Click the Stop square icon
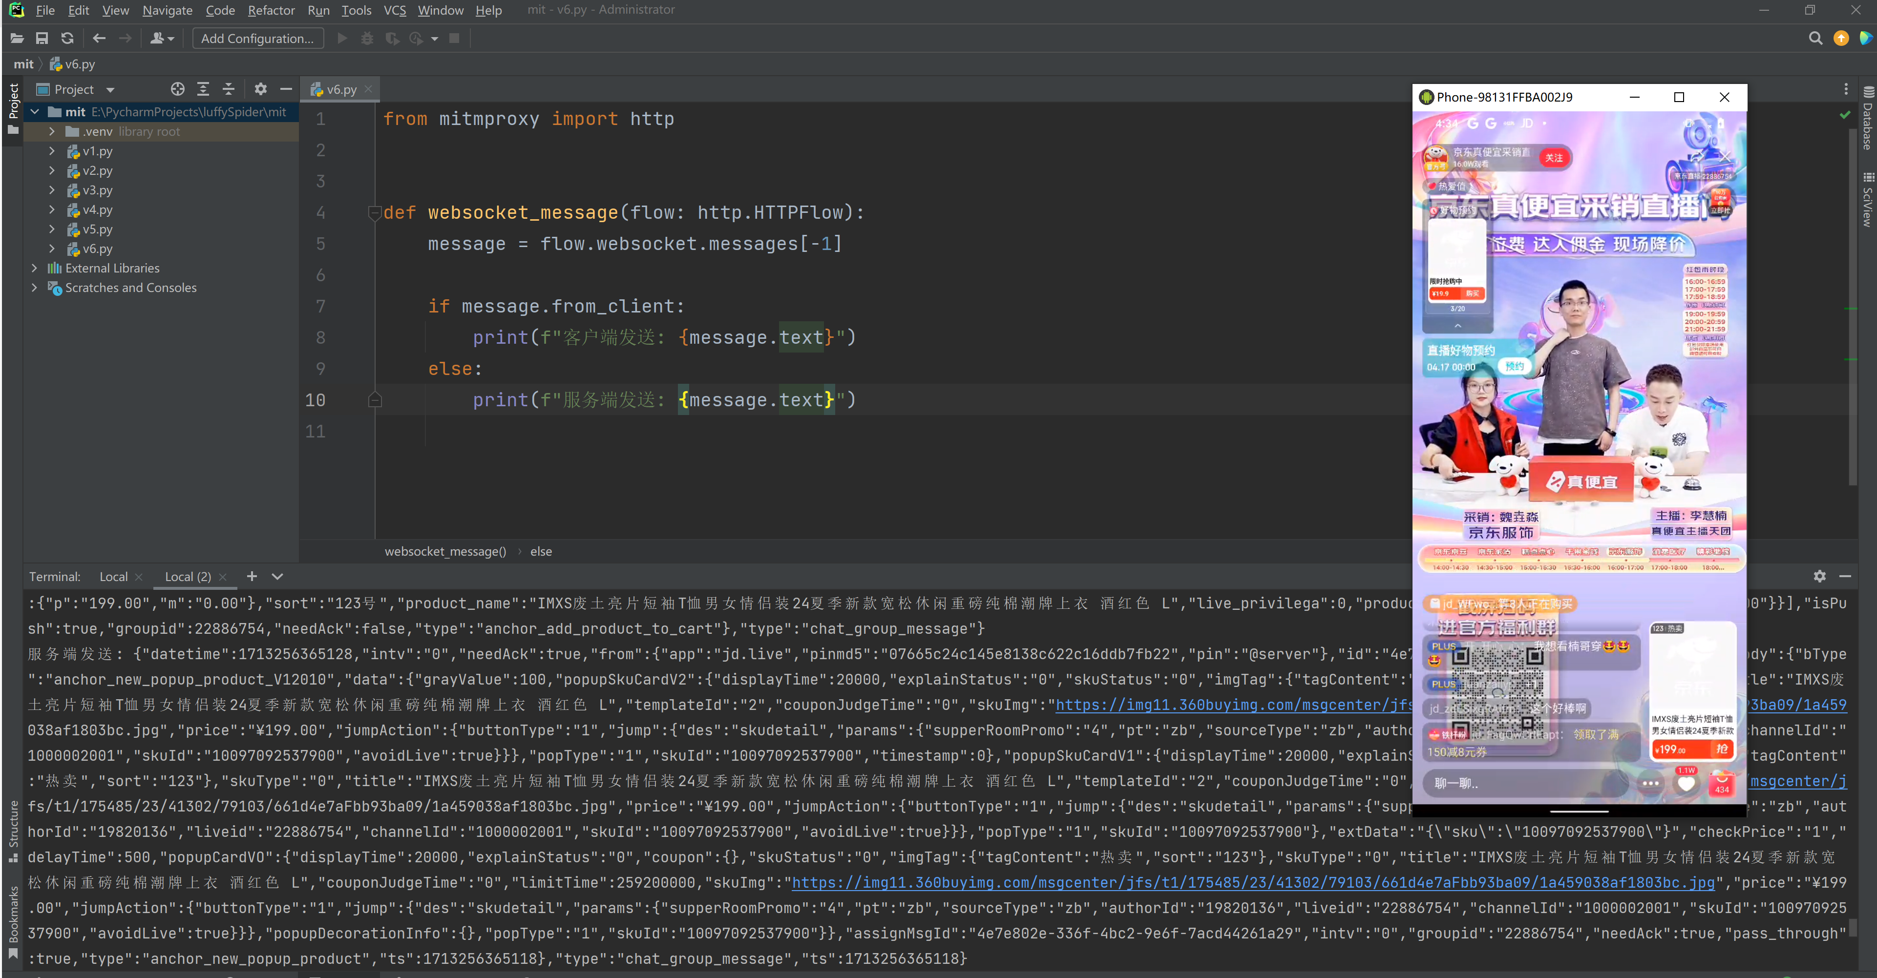This screenshot has height=978, width=1877. (x=454, y=39)
